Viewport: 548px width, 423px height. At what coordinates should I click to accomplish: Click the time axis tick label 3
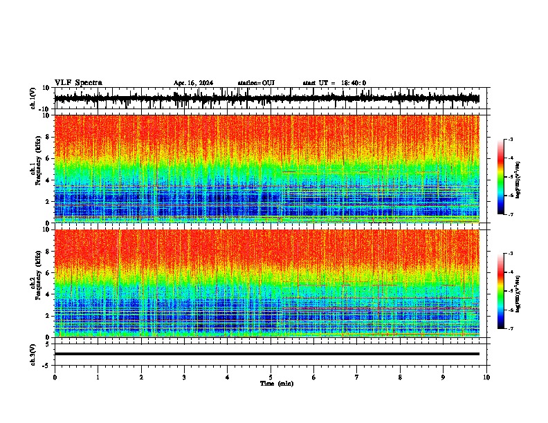click(x=184, y=377)
